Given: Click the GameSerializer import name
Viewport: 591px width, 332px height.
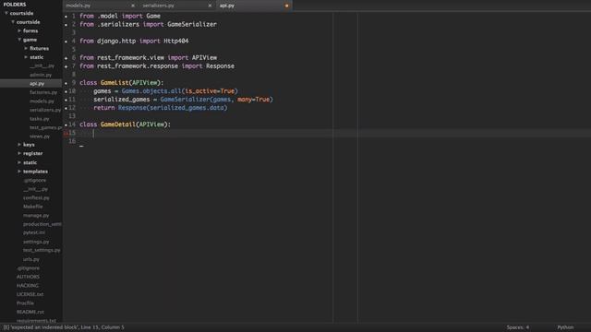Looking at the screenshot, I should pos(192,25).
